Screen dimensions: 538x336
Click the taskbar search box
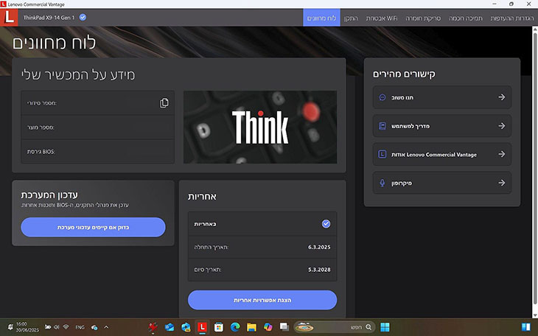click(x=335, y=327)
